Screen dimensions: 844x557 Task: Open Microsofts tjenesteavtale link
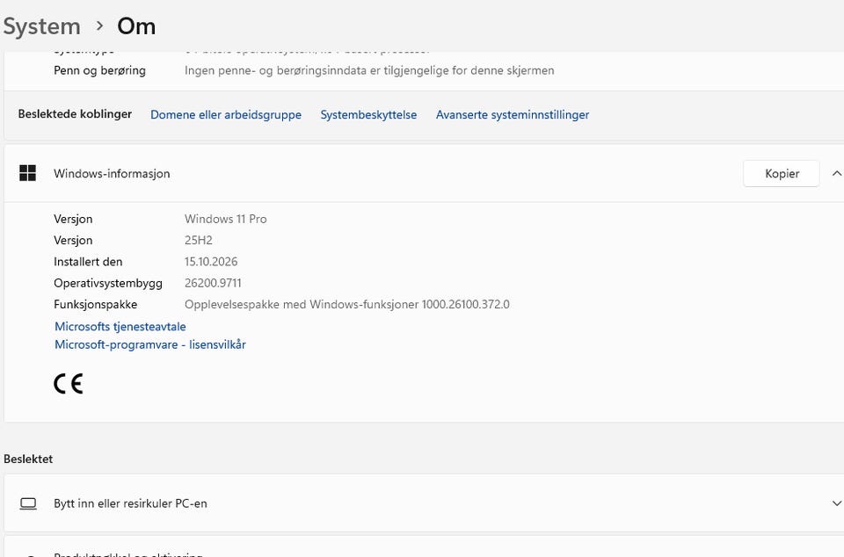click(x=120, y=326)
